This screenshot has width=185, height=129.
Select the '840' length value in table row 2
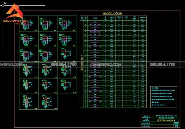112,24
